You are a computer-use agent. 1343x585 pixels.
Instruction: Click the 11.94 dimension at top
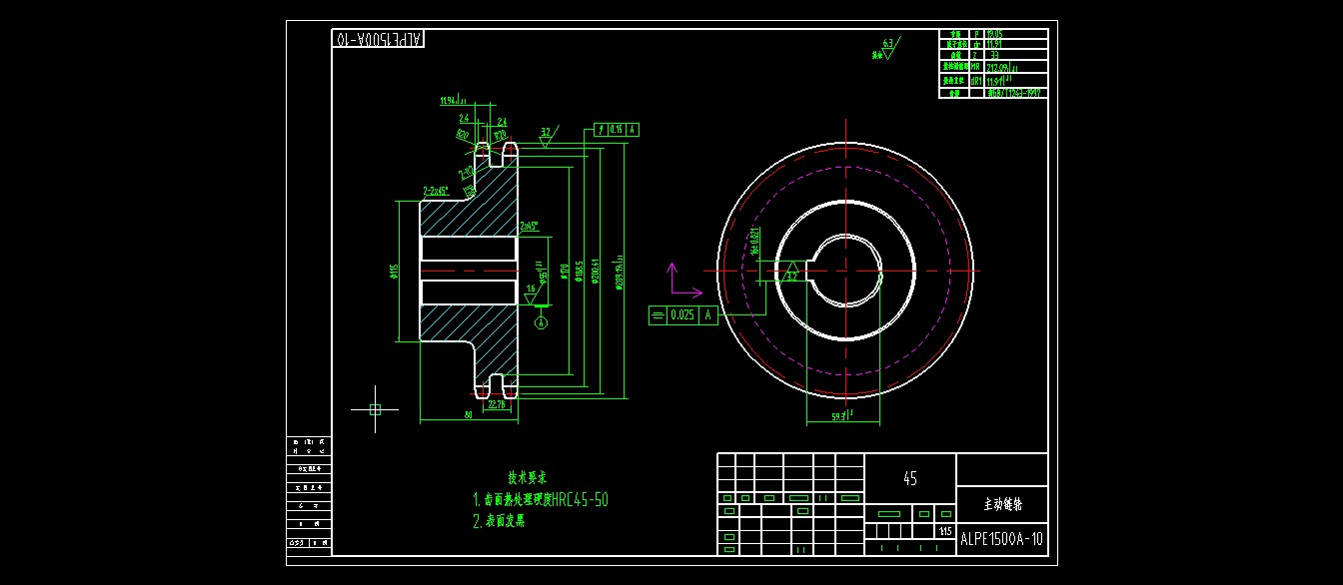pyautogui.click(x=452, y=100)
